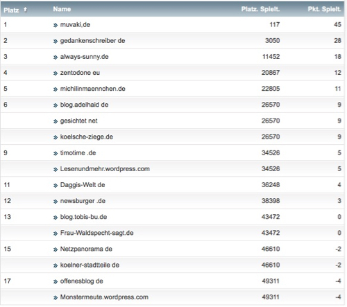Select the rank value 11452
This screenshot has height=307, width=347.
point(271,57)
